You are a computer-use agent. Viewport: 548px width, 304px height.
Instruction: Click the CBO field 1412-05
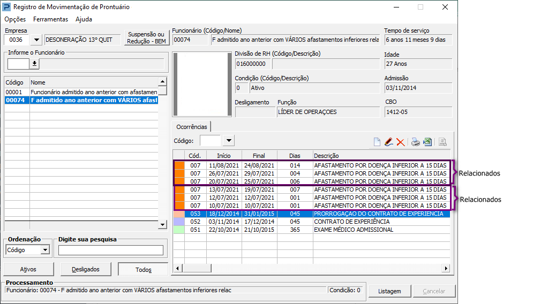(x=418, y=112)
